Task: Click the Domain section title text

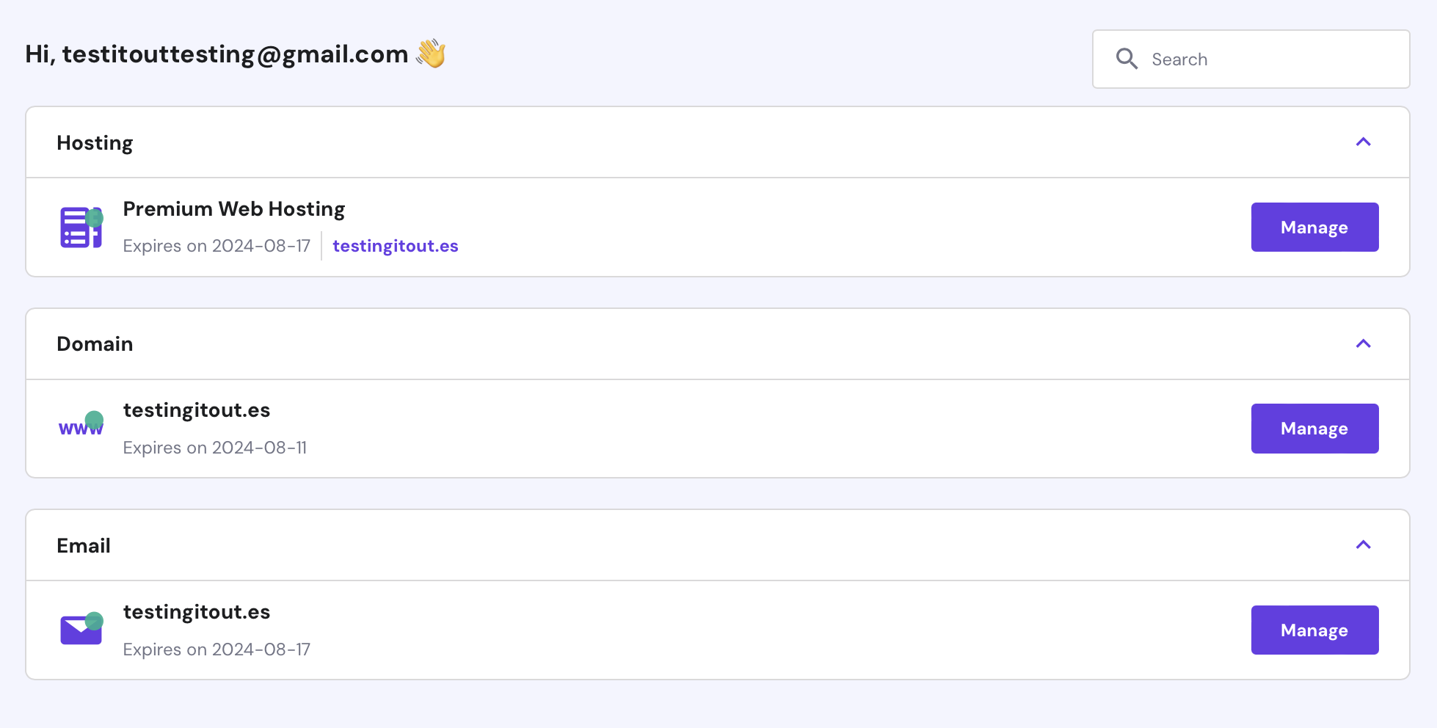Action: point(95,344)
